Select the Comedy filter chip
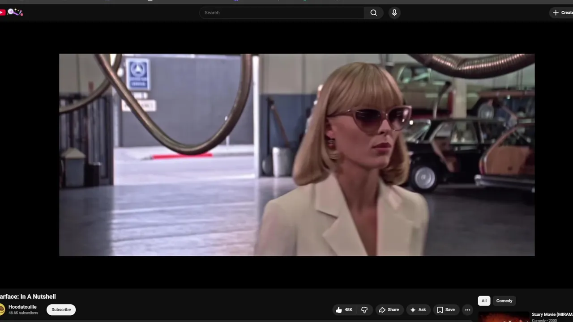 point(504,301)
